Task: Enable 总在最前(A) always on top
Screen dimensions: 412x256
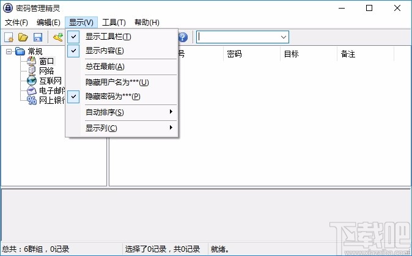Action: pos(122,67)
